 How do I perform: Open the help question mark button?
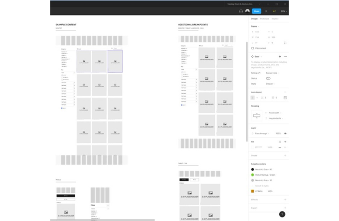point(282,214)
